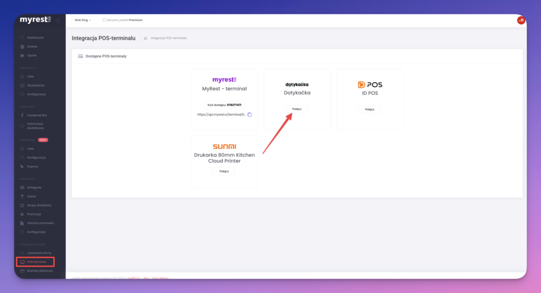This screenshot has width=541, height=293.
Task: Click the breadcrumb text Integracja POS-terminalu
Action: point(169,38)
